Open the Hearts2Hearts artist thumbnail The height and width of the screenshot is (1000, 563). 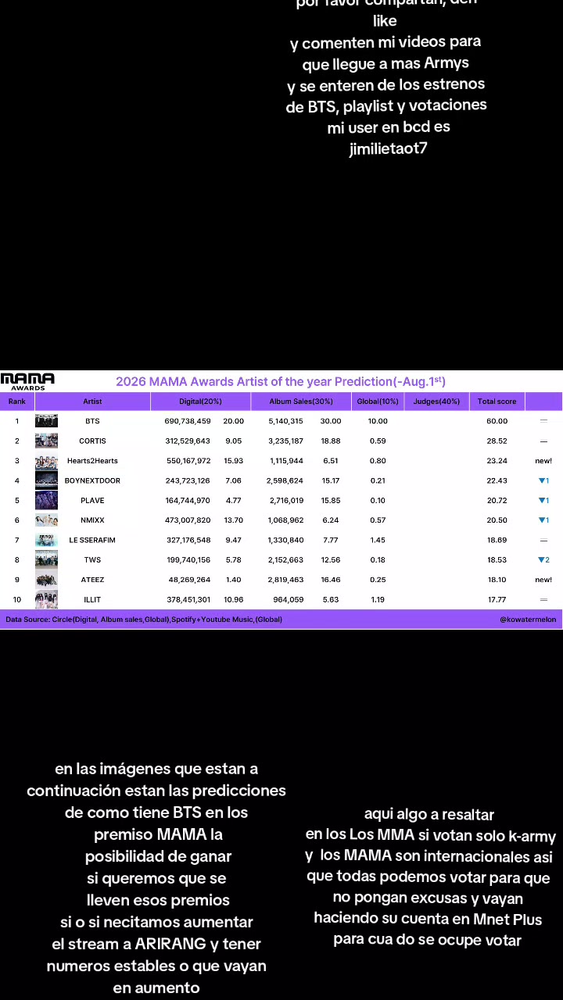coord(46,461)
